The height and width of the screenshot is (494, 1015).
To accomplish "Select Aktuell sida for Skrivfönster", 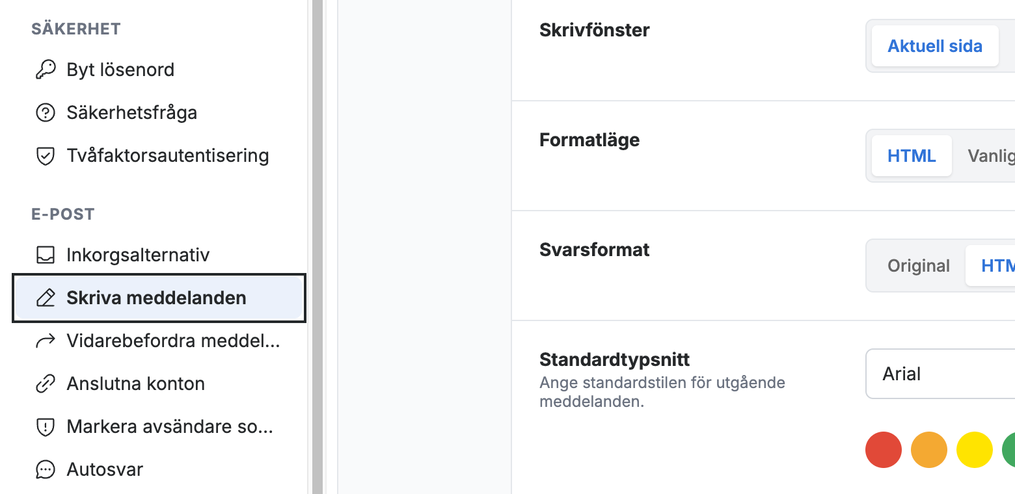I will pos(935,46).
